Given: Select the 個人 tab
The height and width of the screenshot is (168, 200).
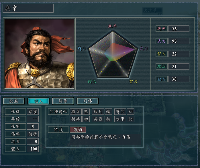Looking at the screenshot, I should coord(38,101).
